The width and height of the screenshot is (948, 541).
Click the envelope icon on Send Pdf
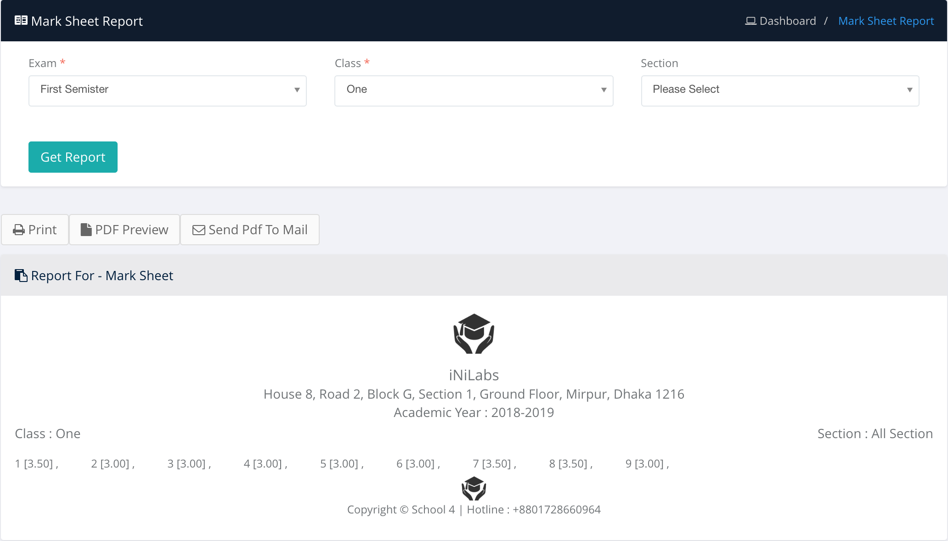pos(198,230)
